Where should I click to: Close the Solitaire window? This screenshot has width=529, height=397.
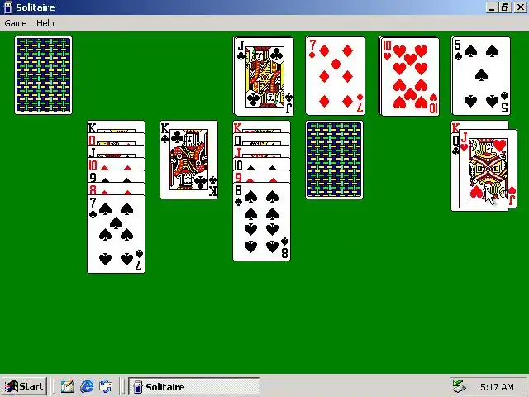520,7
